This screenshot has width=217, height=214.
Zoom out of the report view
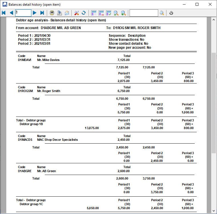[116, 13]
